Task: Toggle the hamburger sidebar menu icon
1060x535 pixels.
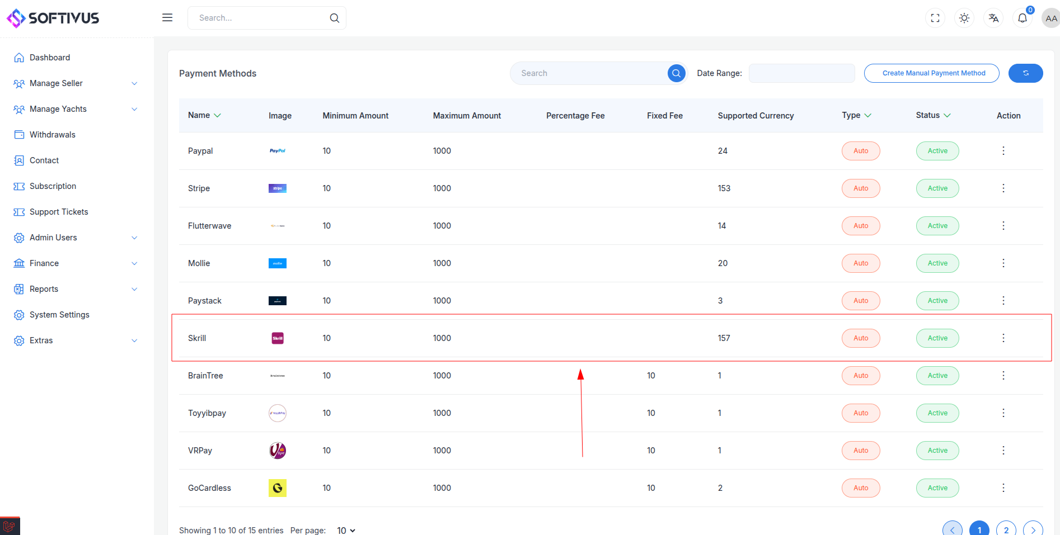Action: click(167, 18)
